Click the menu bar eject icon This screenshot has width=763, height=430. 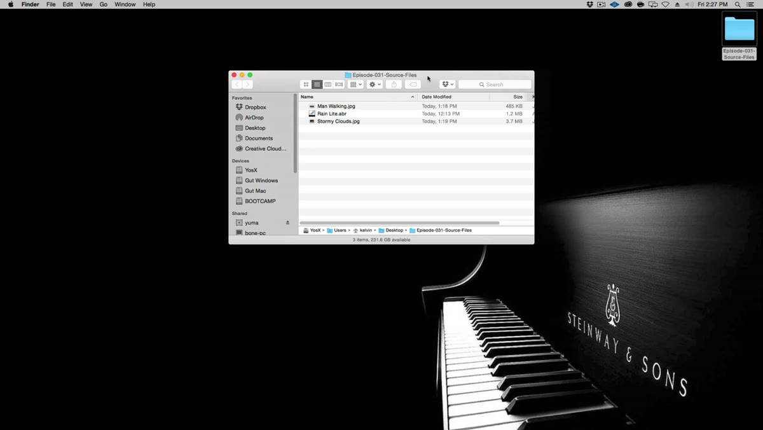coord(677,4)
